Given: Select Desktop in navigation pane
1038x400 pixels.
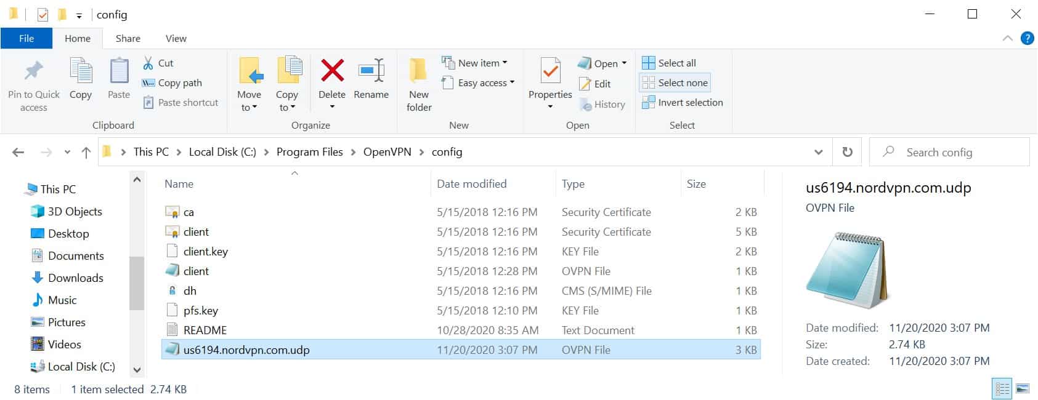Looking at the screenshot, I should (60, 233).
